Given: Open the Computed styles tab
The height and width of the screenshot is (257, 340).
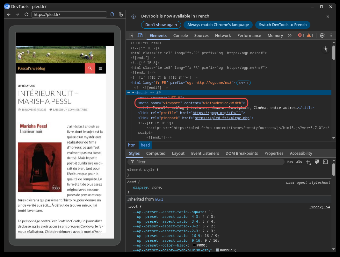Looking at the screenshot, I should (156, 153).
